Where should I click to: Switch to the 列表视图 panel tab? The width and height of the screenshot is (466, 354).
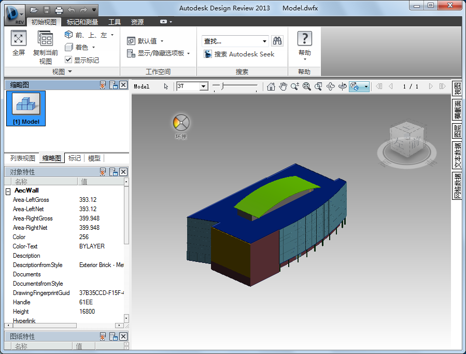pyautogui.click(x=23, y=158)
